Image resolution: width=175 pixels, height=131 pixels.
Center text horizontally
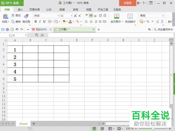click(91, 21)
